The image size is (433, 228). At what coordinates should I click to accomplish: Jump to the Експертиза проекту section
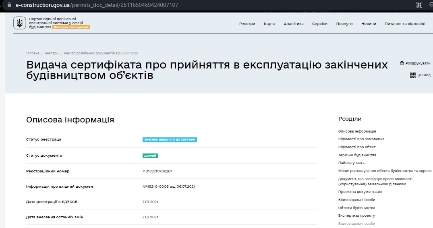(x=356, y=216)
